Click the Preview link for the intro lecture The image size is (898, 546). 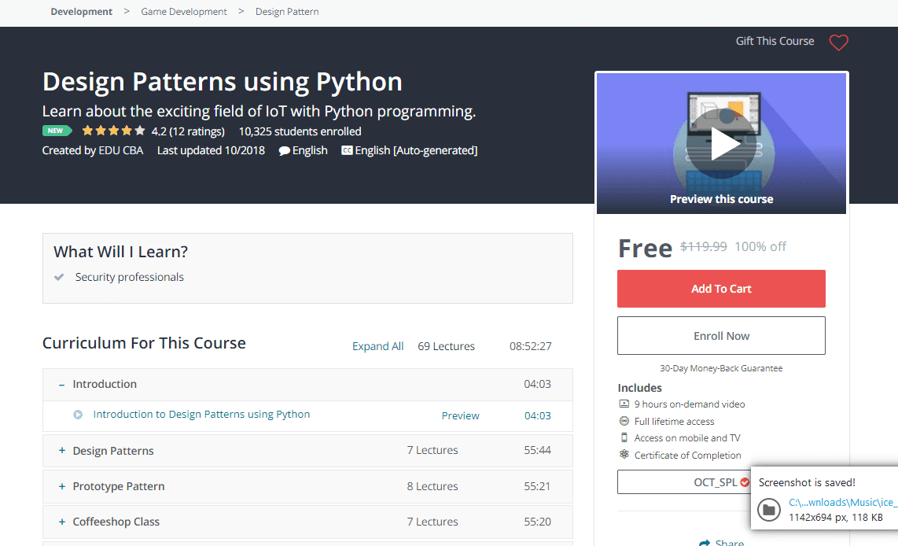tap(461, 415)
